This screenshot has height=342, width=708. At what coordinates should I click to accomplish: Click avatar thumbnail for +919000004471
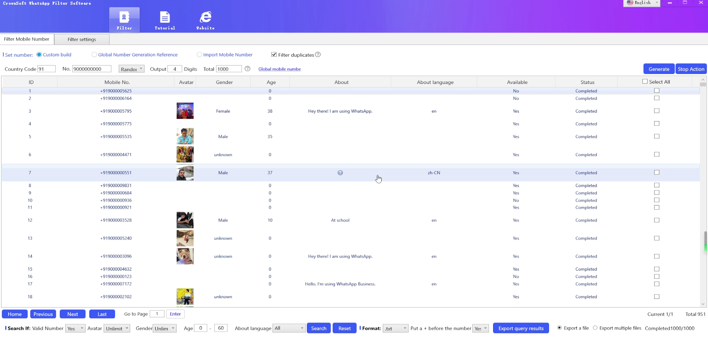(x=185, y=155)
